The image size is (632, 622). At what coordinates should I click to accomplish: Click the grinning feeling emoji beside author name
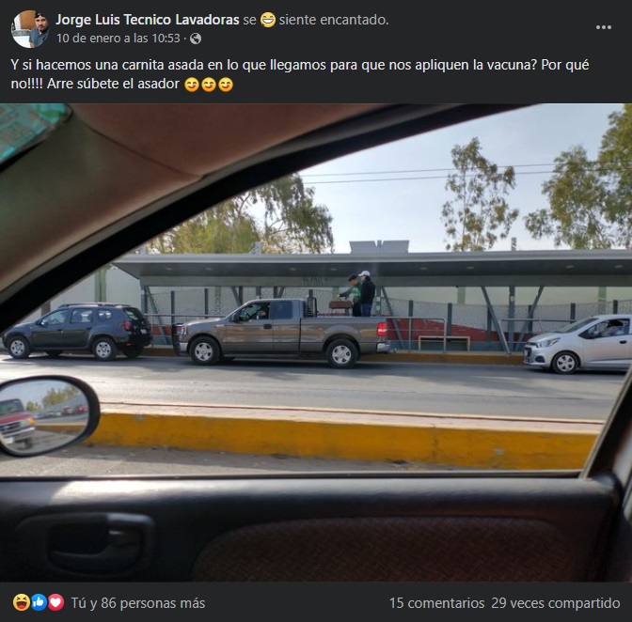(268, 20)
